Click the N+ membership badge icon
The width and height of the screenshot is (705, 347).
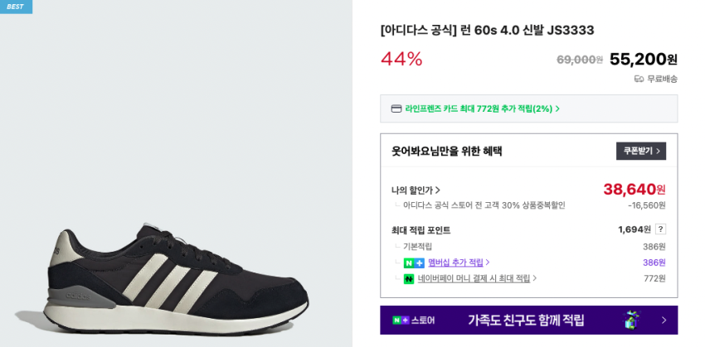click(x=414, y=263)
